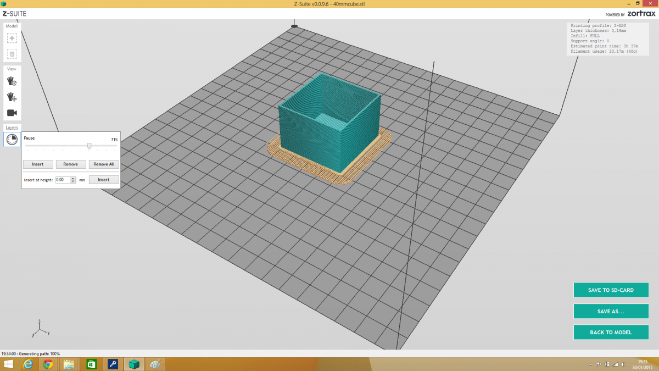
Task: Click the 71% pause percentage label
Action: pyautogui.click(x=114, y=140)
